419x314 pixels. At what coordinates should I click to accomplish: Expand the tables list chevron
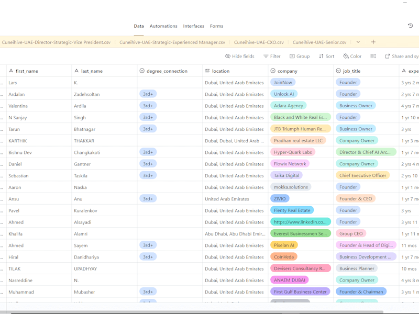point(358,42)
